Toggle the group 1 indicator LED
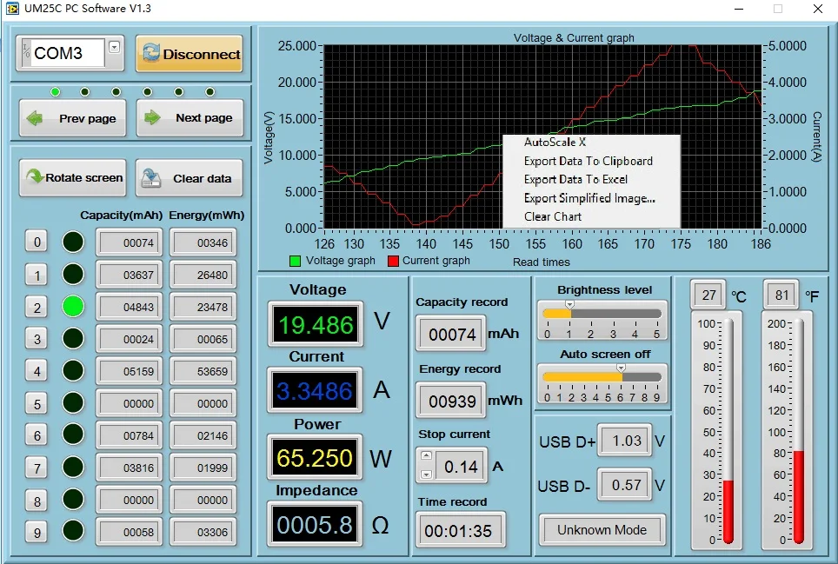Image resolution: width=838 pixels, height=564 pixels. click(73, 274)
